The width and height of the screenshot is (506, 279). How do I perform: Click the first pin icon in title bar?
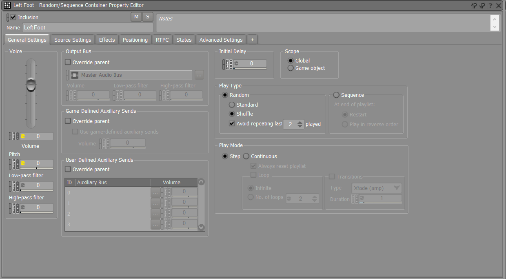coord(474,5)
